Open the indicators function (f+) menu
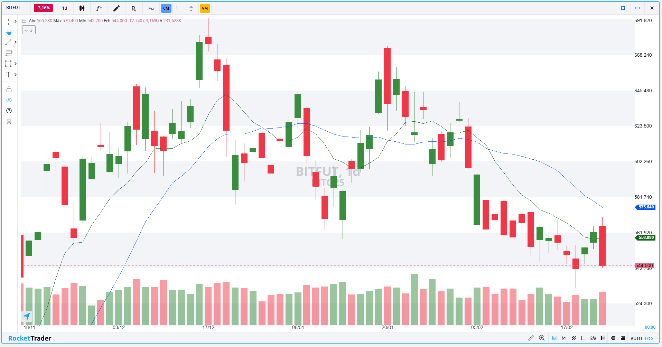The height and width of the screenshot is (347, 662). 99,8
